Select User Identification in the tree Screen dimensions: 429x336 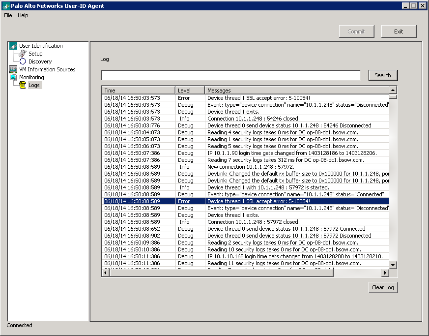coord(41,46)
